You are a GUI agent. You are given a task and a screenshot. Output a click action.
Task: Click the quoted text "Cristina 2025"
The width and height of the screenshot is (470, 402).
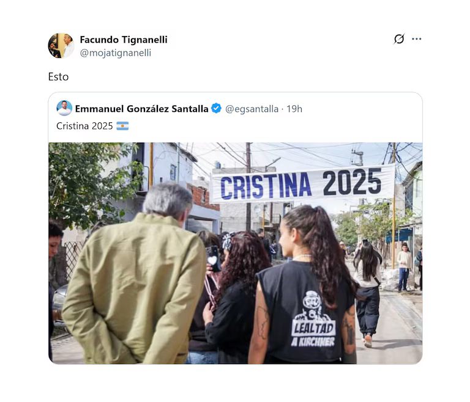pos(84,126)
